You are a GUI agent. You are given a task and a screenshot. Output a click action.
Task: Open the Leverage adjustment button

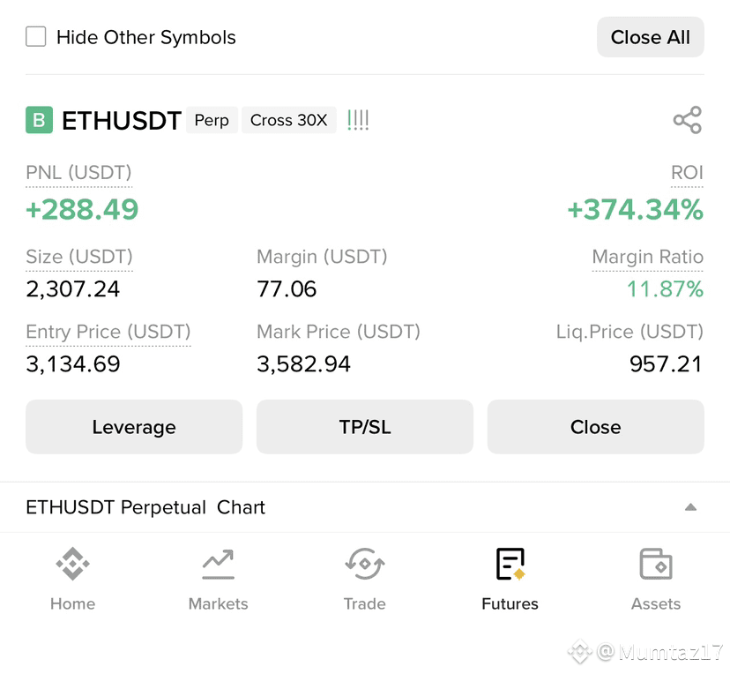point(134,427)
